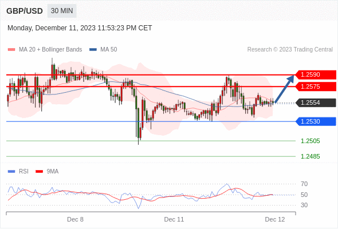Click the red 1.2590 resistance price tag
338x229 pixels.
tap(316, 75)
